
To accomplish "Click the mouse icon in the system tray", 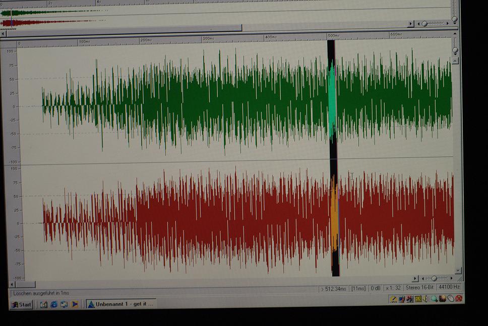I will click(x=450, y=299).
